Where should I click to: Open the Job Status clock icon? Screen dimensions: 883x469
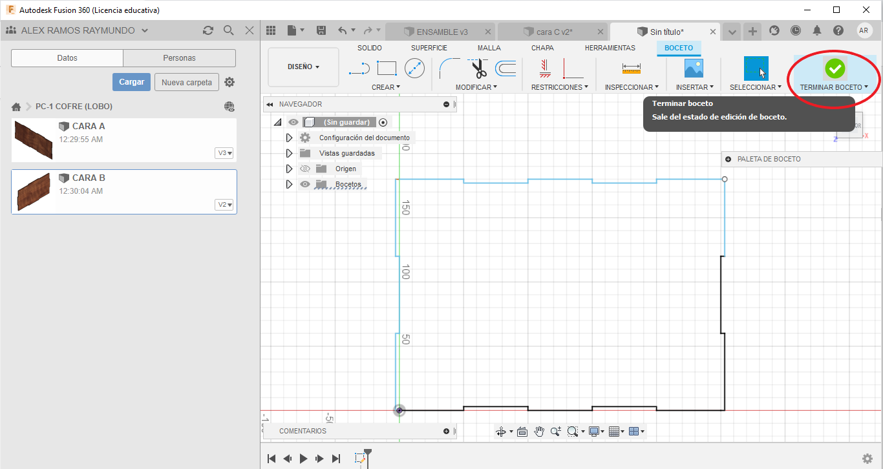[x=795, y=30]
